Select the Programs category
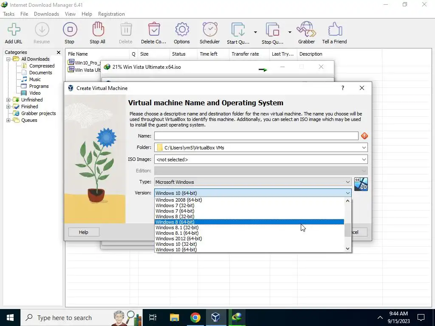 (39, 86)
